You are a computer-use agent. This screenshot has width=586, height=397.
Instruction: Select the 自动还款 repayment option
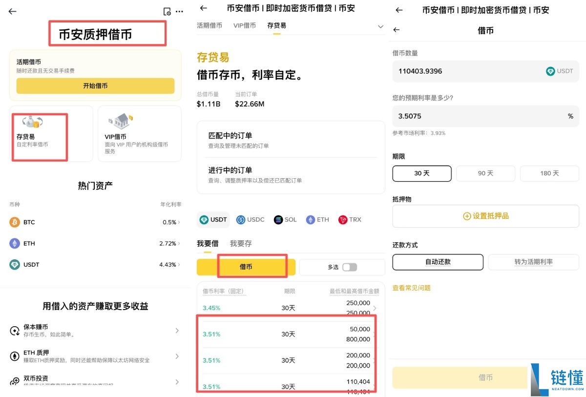(437, 262)
